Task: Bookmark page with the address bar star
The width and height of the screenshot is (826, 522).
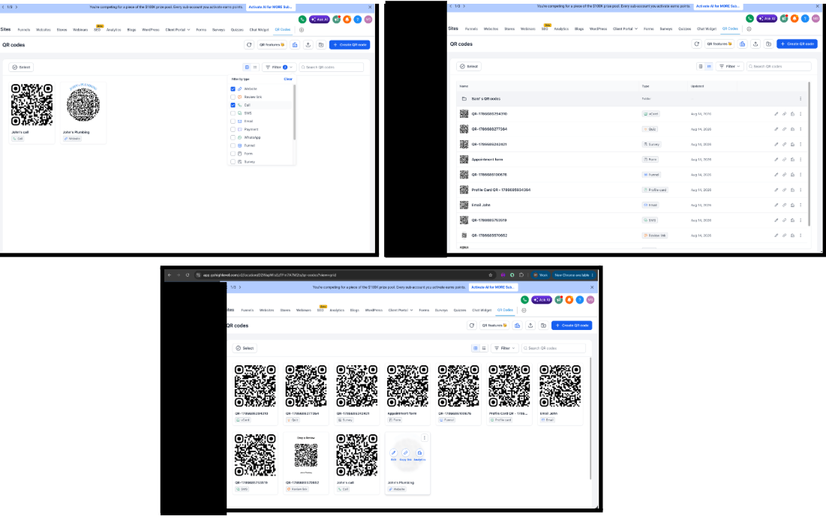Action: 491,275
